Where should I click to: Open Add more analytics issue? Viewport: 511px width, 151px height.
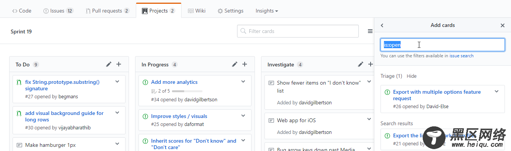174,82
